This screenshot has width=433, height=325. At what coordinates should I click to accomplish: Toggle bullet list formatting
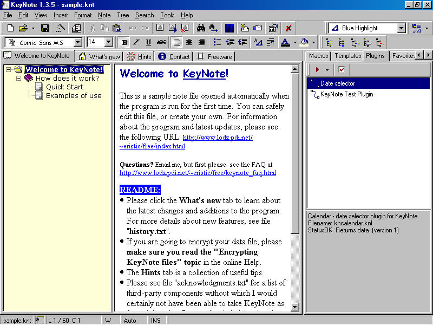(x=218, y=42)
